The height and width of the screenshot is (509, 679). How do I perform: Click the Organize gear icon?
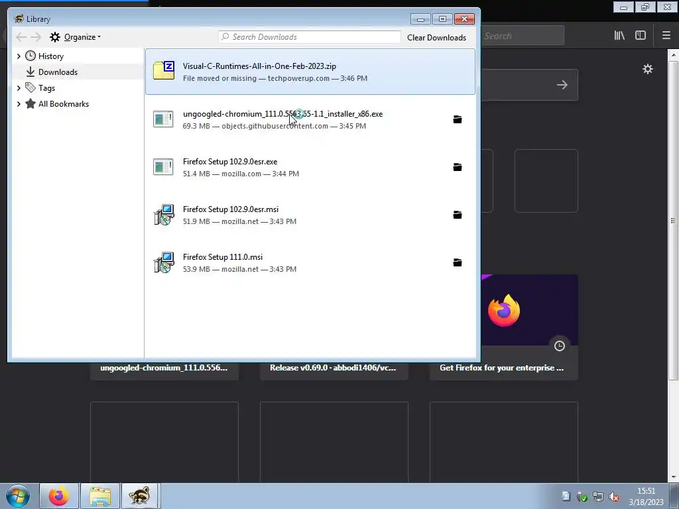pyautogui.click(x=54, y=37)
